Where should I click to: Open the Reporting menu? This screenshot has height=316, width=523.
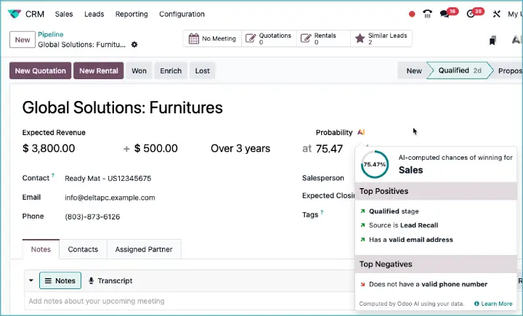tap(131, 14)
